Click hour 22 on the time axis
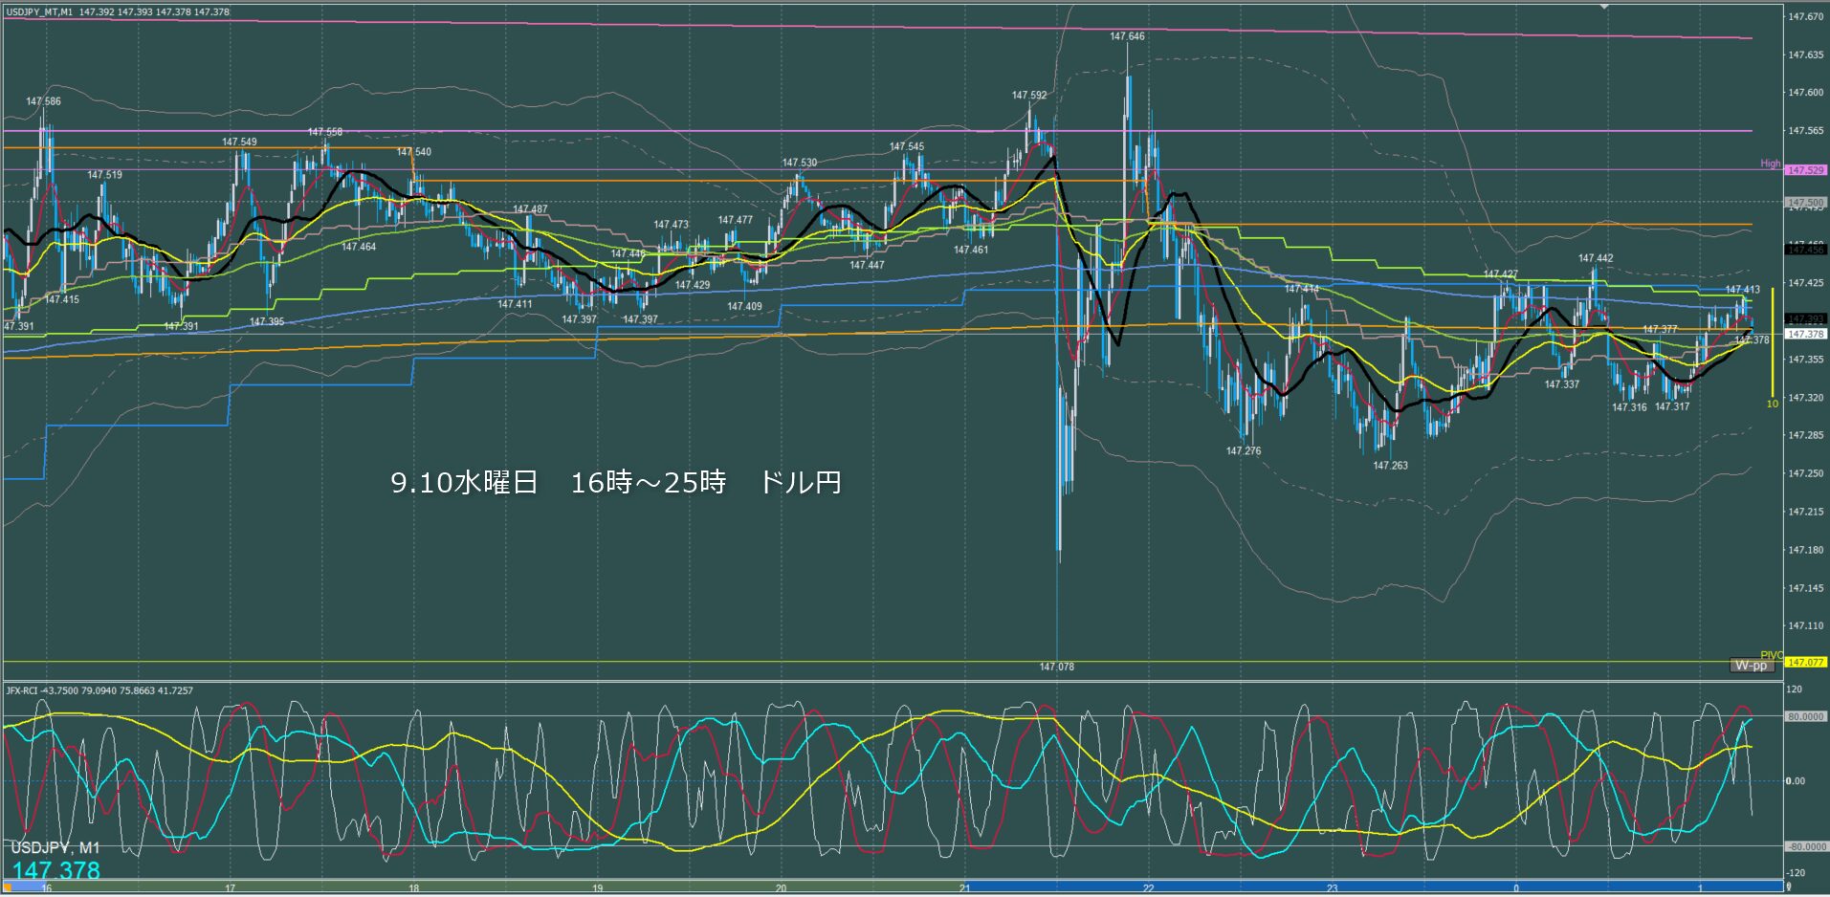 tap(1148, 888)
